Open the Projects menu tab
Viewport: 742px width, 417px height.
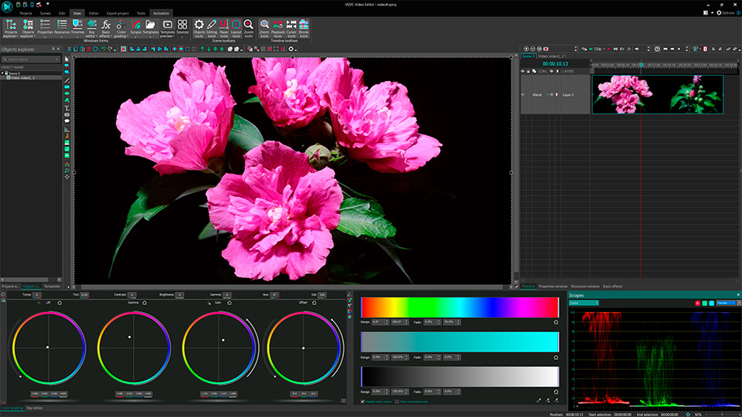(26, 13)
